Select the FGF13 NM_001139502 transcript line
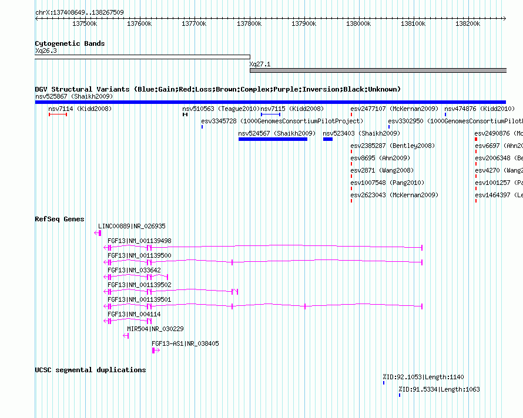Image resolution: width=523 pixels, height=418 pixels. (171, 291)
